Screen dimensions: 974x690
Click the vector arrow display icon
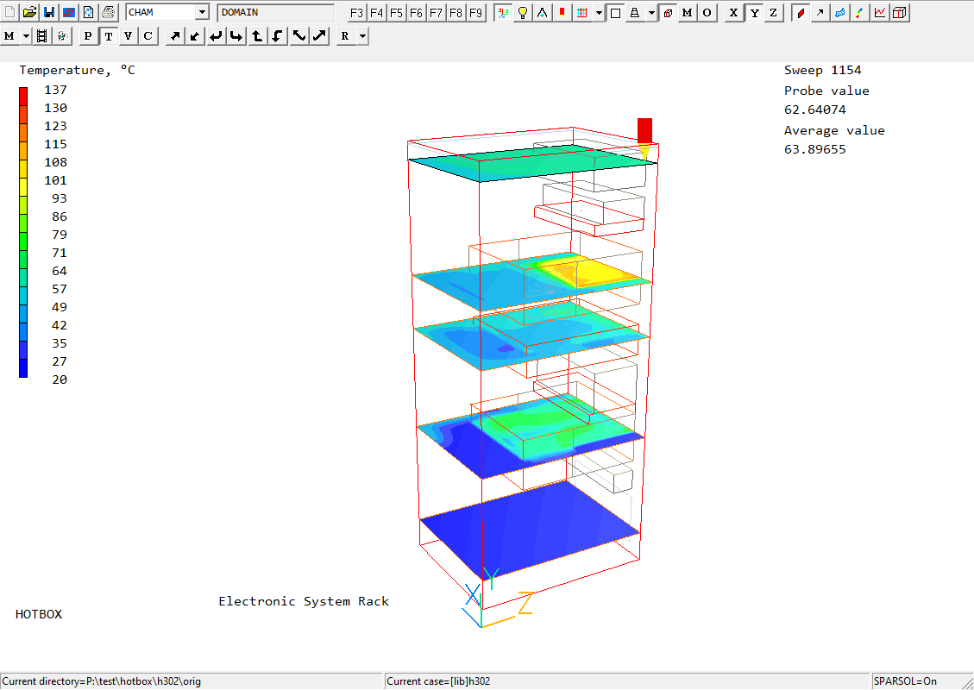coord(820,12)
